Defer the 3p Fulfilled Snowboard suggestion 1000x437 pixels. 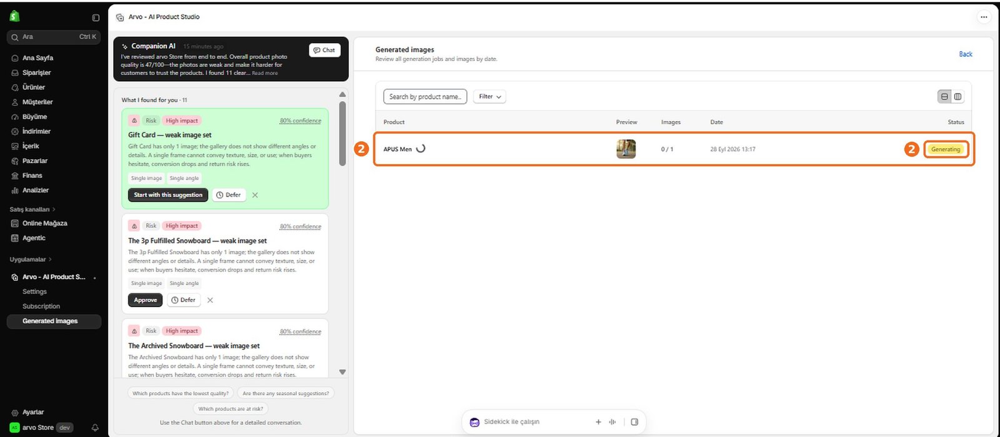(184, 300)
